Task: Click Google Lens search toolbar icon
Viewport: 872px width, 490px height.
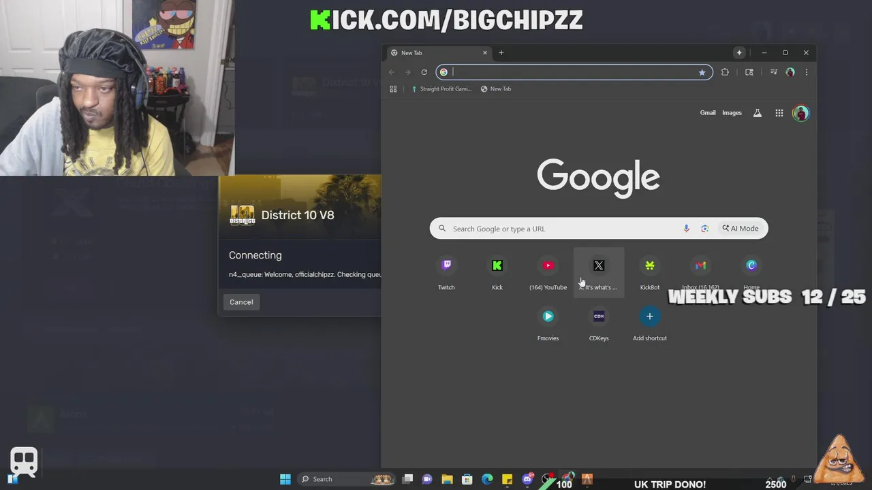Action: tap(749, 72)
